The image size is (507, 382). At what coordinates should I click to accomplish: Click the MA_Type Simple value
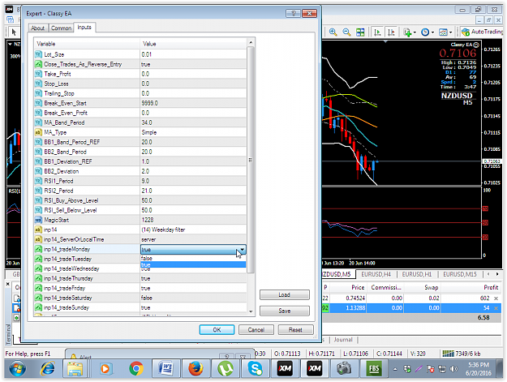[x=193, y=132]
